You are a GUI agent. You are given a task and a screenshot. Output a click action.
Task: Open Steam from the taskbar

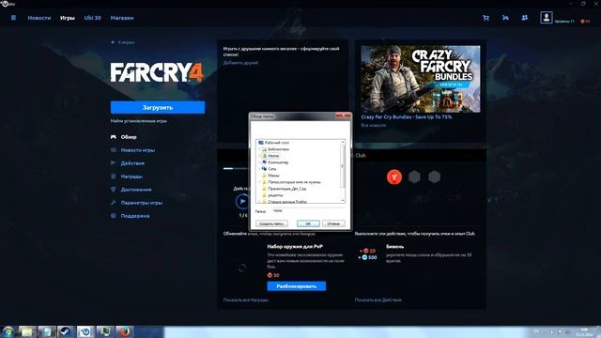pyautogui.click(x=66, y=331)
